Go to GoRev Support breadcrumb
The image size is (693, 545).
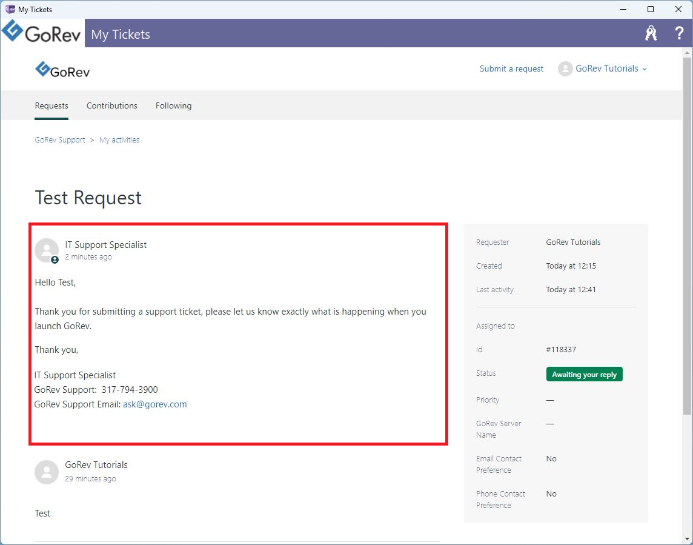(x=60, y=140)
